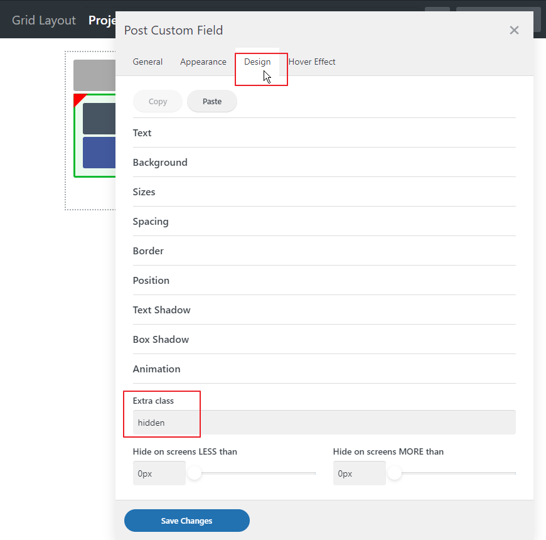Select the dark slate block in layout preview
The width and height of the screenshot is (546, 540).
tap(99, 119)
